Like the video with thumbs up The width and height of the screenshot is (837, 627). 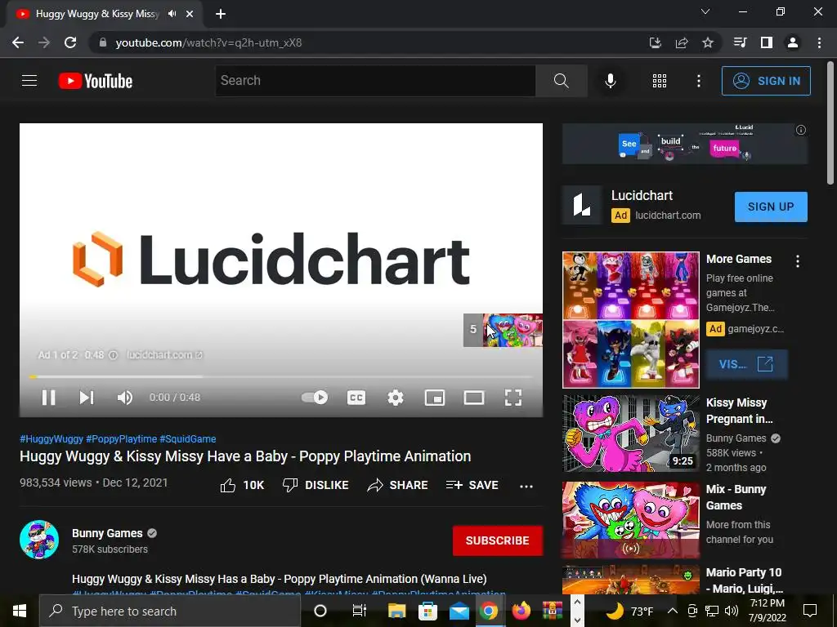pos(242,485)
